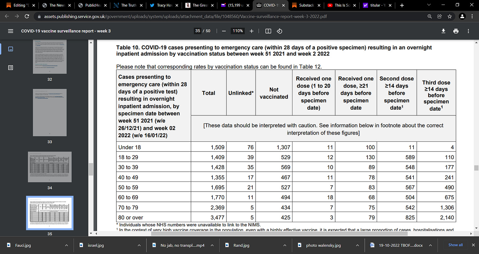Image resolution: width=479 pixels, height=254 pixels.
Task: Click the Unlinked* column header
Action: tap(241, 93)
